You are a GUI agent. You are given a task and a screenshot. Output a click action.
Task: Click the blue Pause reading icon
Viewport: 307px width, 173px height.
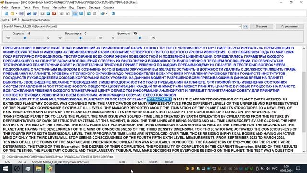point(48,13)
